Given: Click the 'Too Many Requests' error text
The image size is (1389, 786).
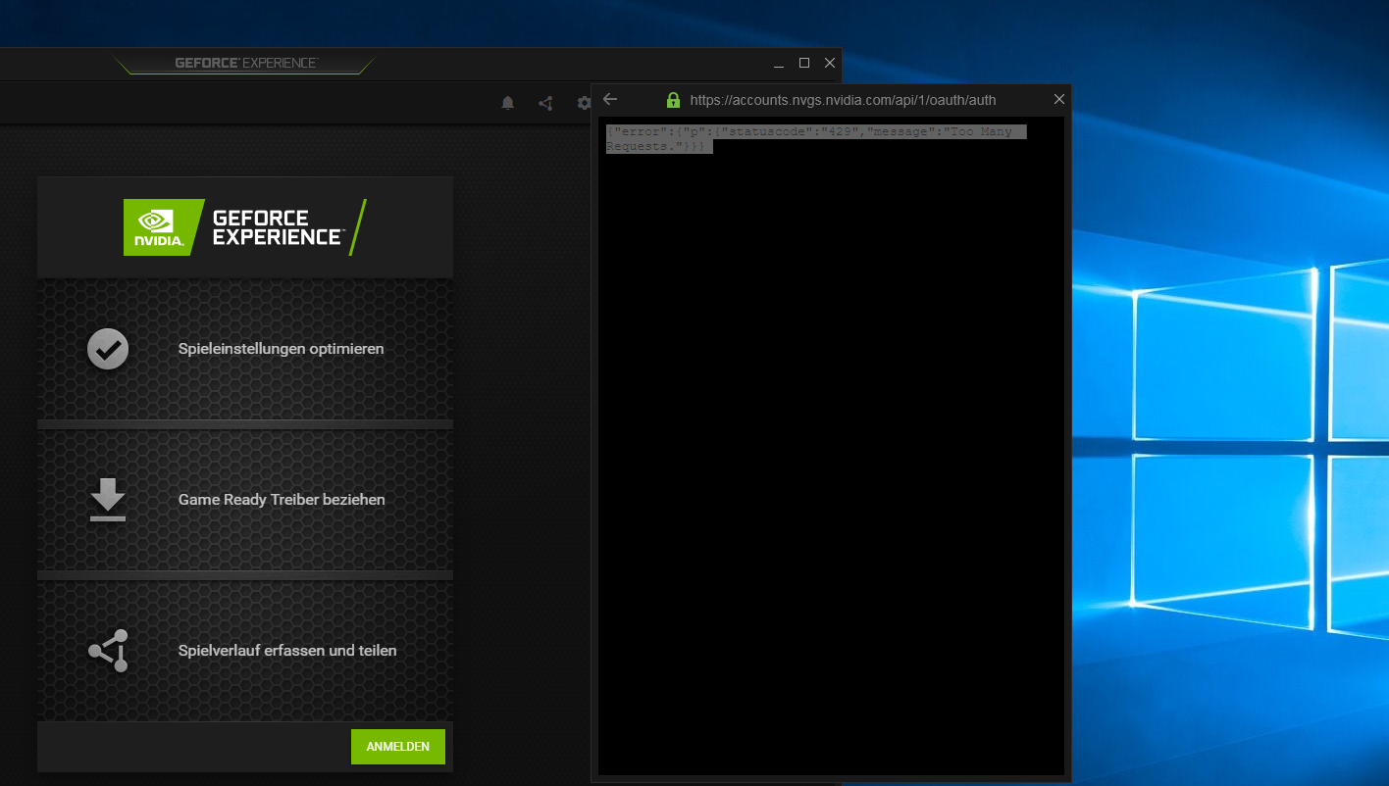Looking at the screenshot, I should (x=816, y=138).
